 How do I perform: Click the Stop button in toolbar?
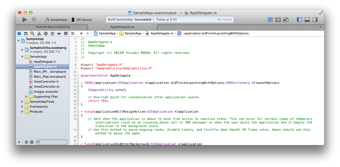(x=34, y=20)
